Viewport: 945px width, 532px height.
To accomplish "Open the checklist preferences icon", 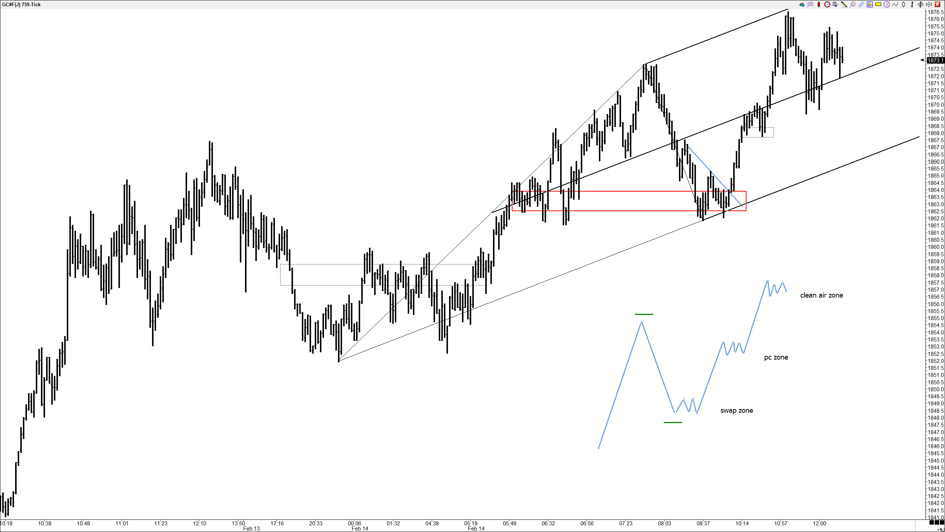I will tap(836, 4).
